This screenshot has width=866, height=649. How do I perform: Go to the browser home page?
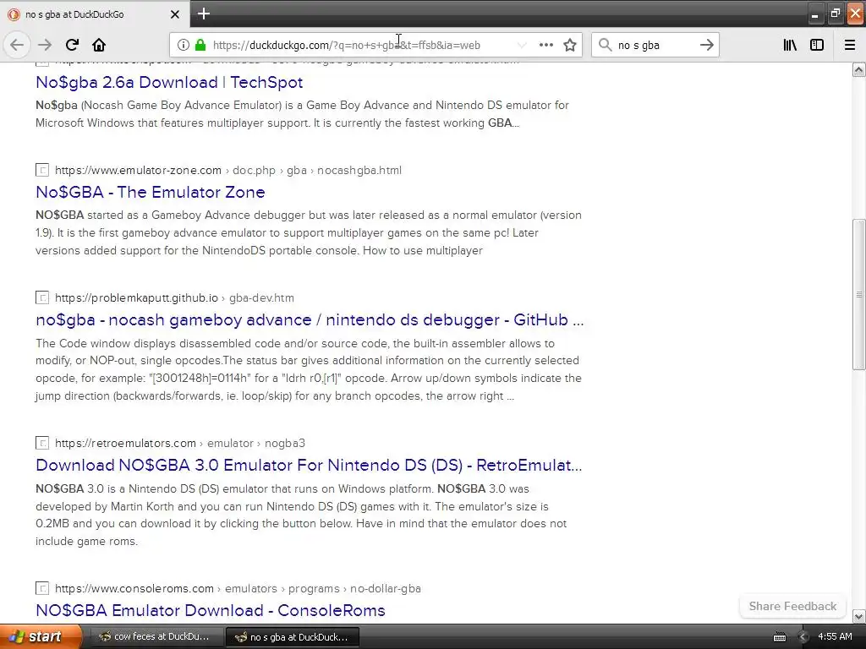click(x=99, y=45)
